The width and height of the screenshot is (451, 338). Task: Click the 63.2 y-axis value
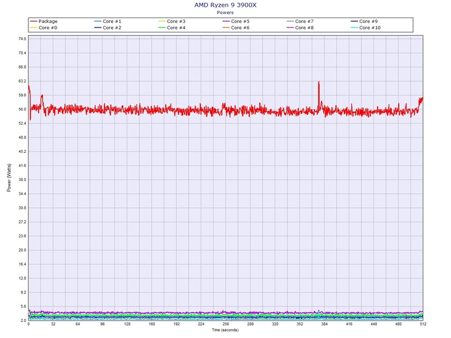click(x=23, y=81)
